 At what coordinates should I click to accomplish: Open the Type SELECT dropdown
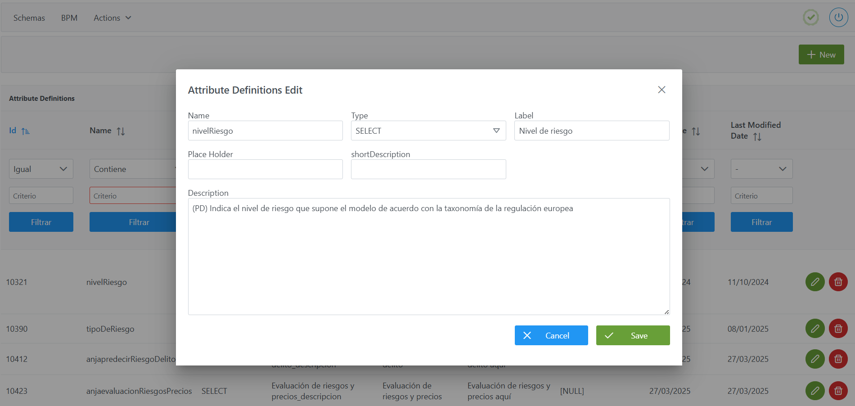pyautogui.click(x=428, y=131)
